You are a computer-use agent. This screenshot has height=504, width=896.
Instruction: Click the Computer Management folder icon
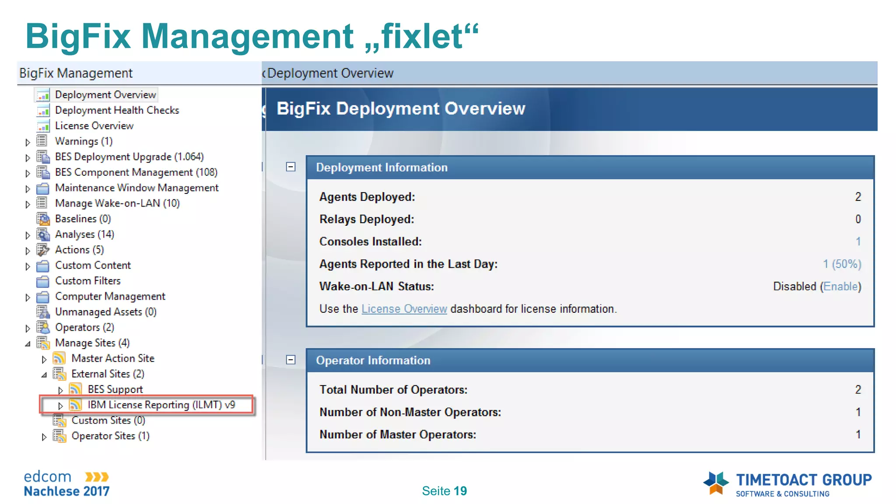[x=43, y=297]
